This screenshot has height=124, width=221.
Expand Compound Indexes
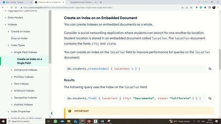(11, 70)
